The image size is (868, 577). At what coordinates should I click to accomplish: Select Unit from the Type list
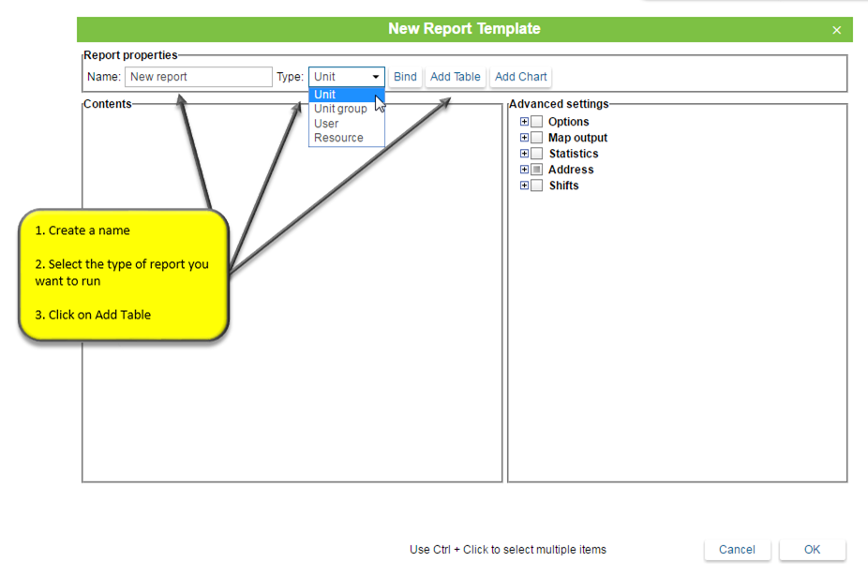pyautogui.click(x=326, y=95)
